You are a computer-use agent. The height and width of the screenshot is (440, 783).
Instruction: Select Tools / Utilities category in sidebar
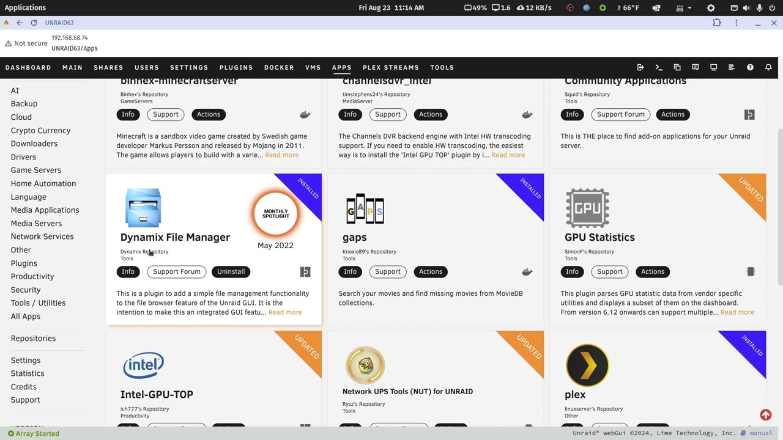pyautogui.click(x=38, y=303)
